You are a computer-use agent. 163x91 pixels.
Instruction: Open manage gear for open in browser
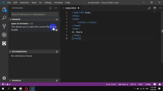(x=57, y=30)
